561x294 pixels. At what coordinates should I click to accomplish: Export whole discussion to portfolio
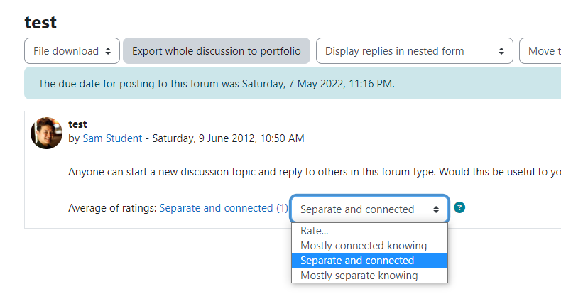click(x=217, y=51)
